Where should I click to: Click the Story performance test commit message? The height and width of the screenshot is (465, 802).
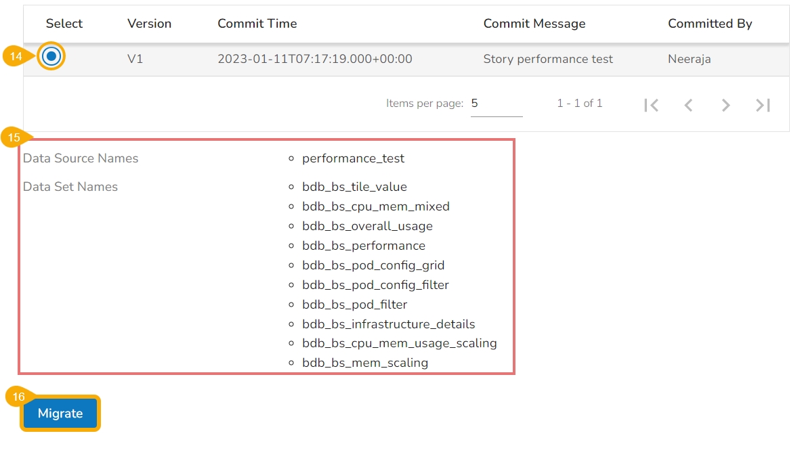[547, 59]
